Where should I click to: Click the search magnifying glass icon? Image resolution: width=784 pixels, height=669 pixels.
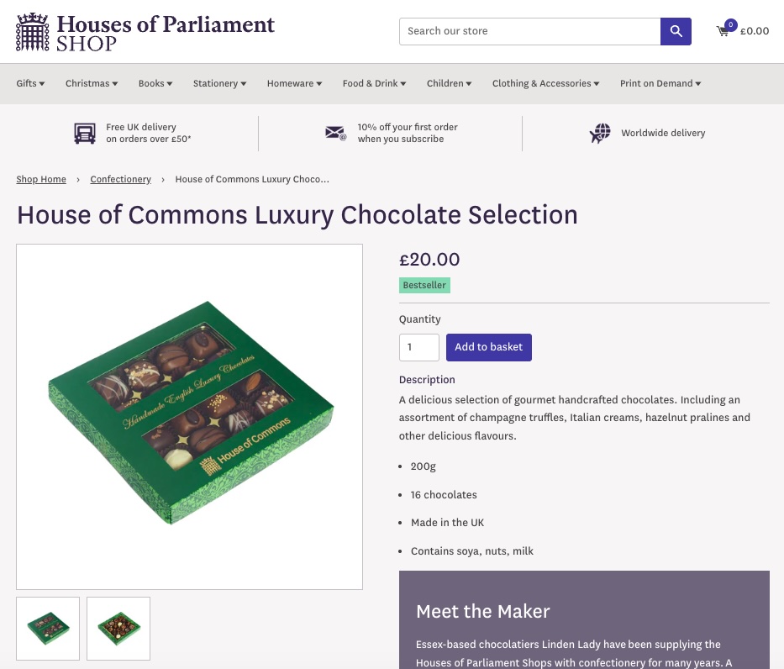[x=676, y=31]
